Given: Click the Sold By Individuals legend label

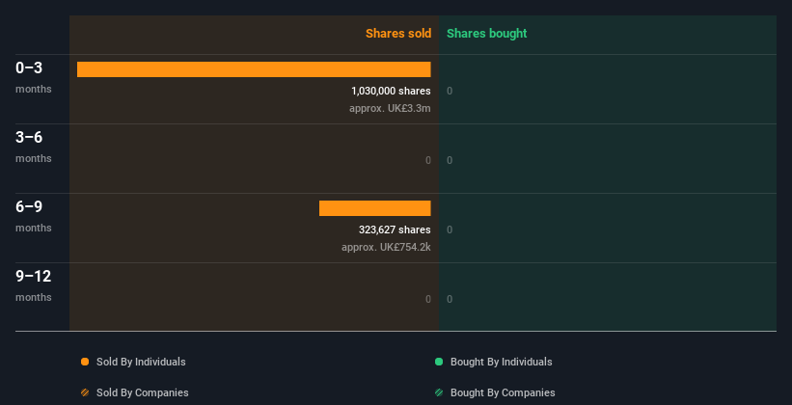Looking at the screenshot, I should (141, 362).
